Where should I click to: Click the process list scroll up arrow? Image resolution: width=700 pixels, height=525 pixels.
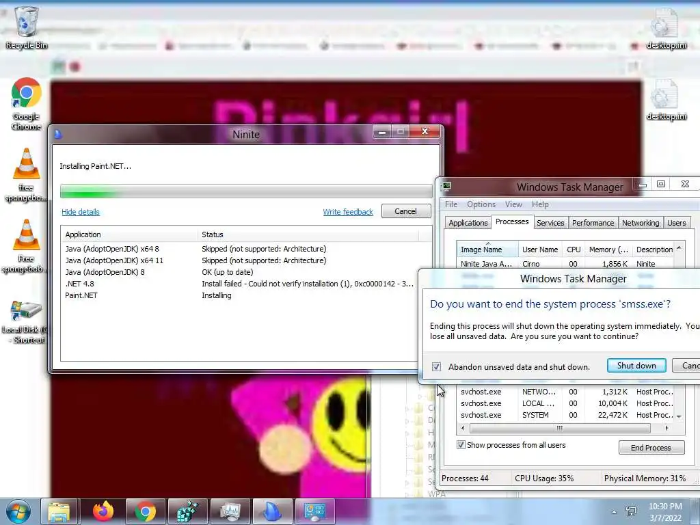pyautogui.click(x=679, y=247)
